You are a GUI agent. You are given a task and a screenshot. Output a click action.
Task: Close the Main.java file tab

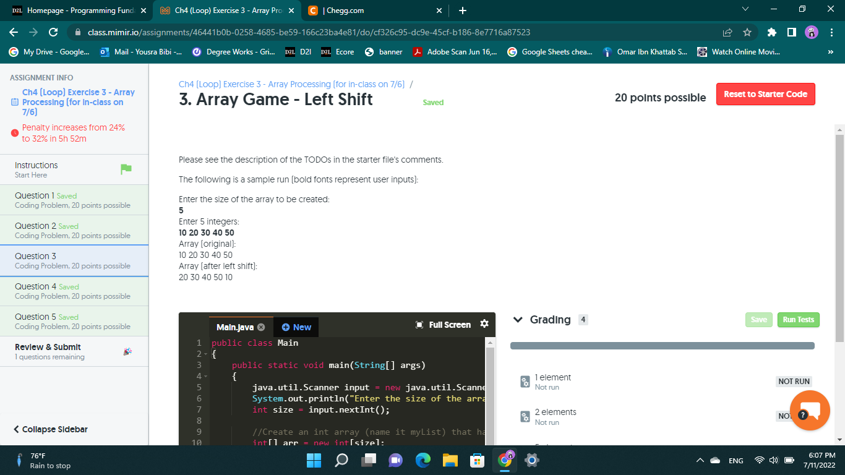pos(261,327)
